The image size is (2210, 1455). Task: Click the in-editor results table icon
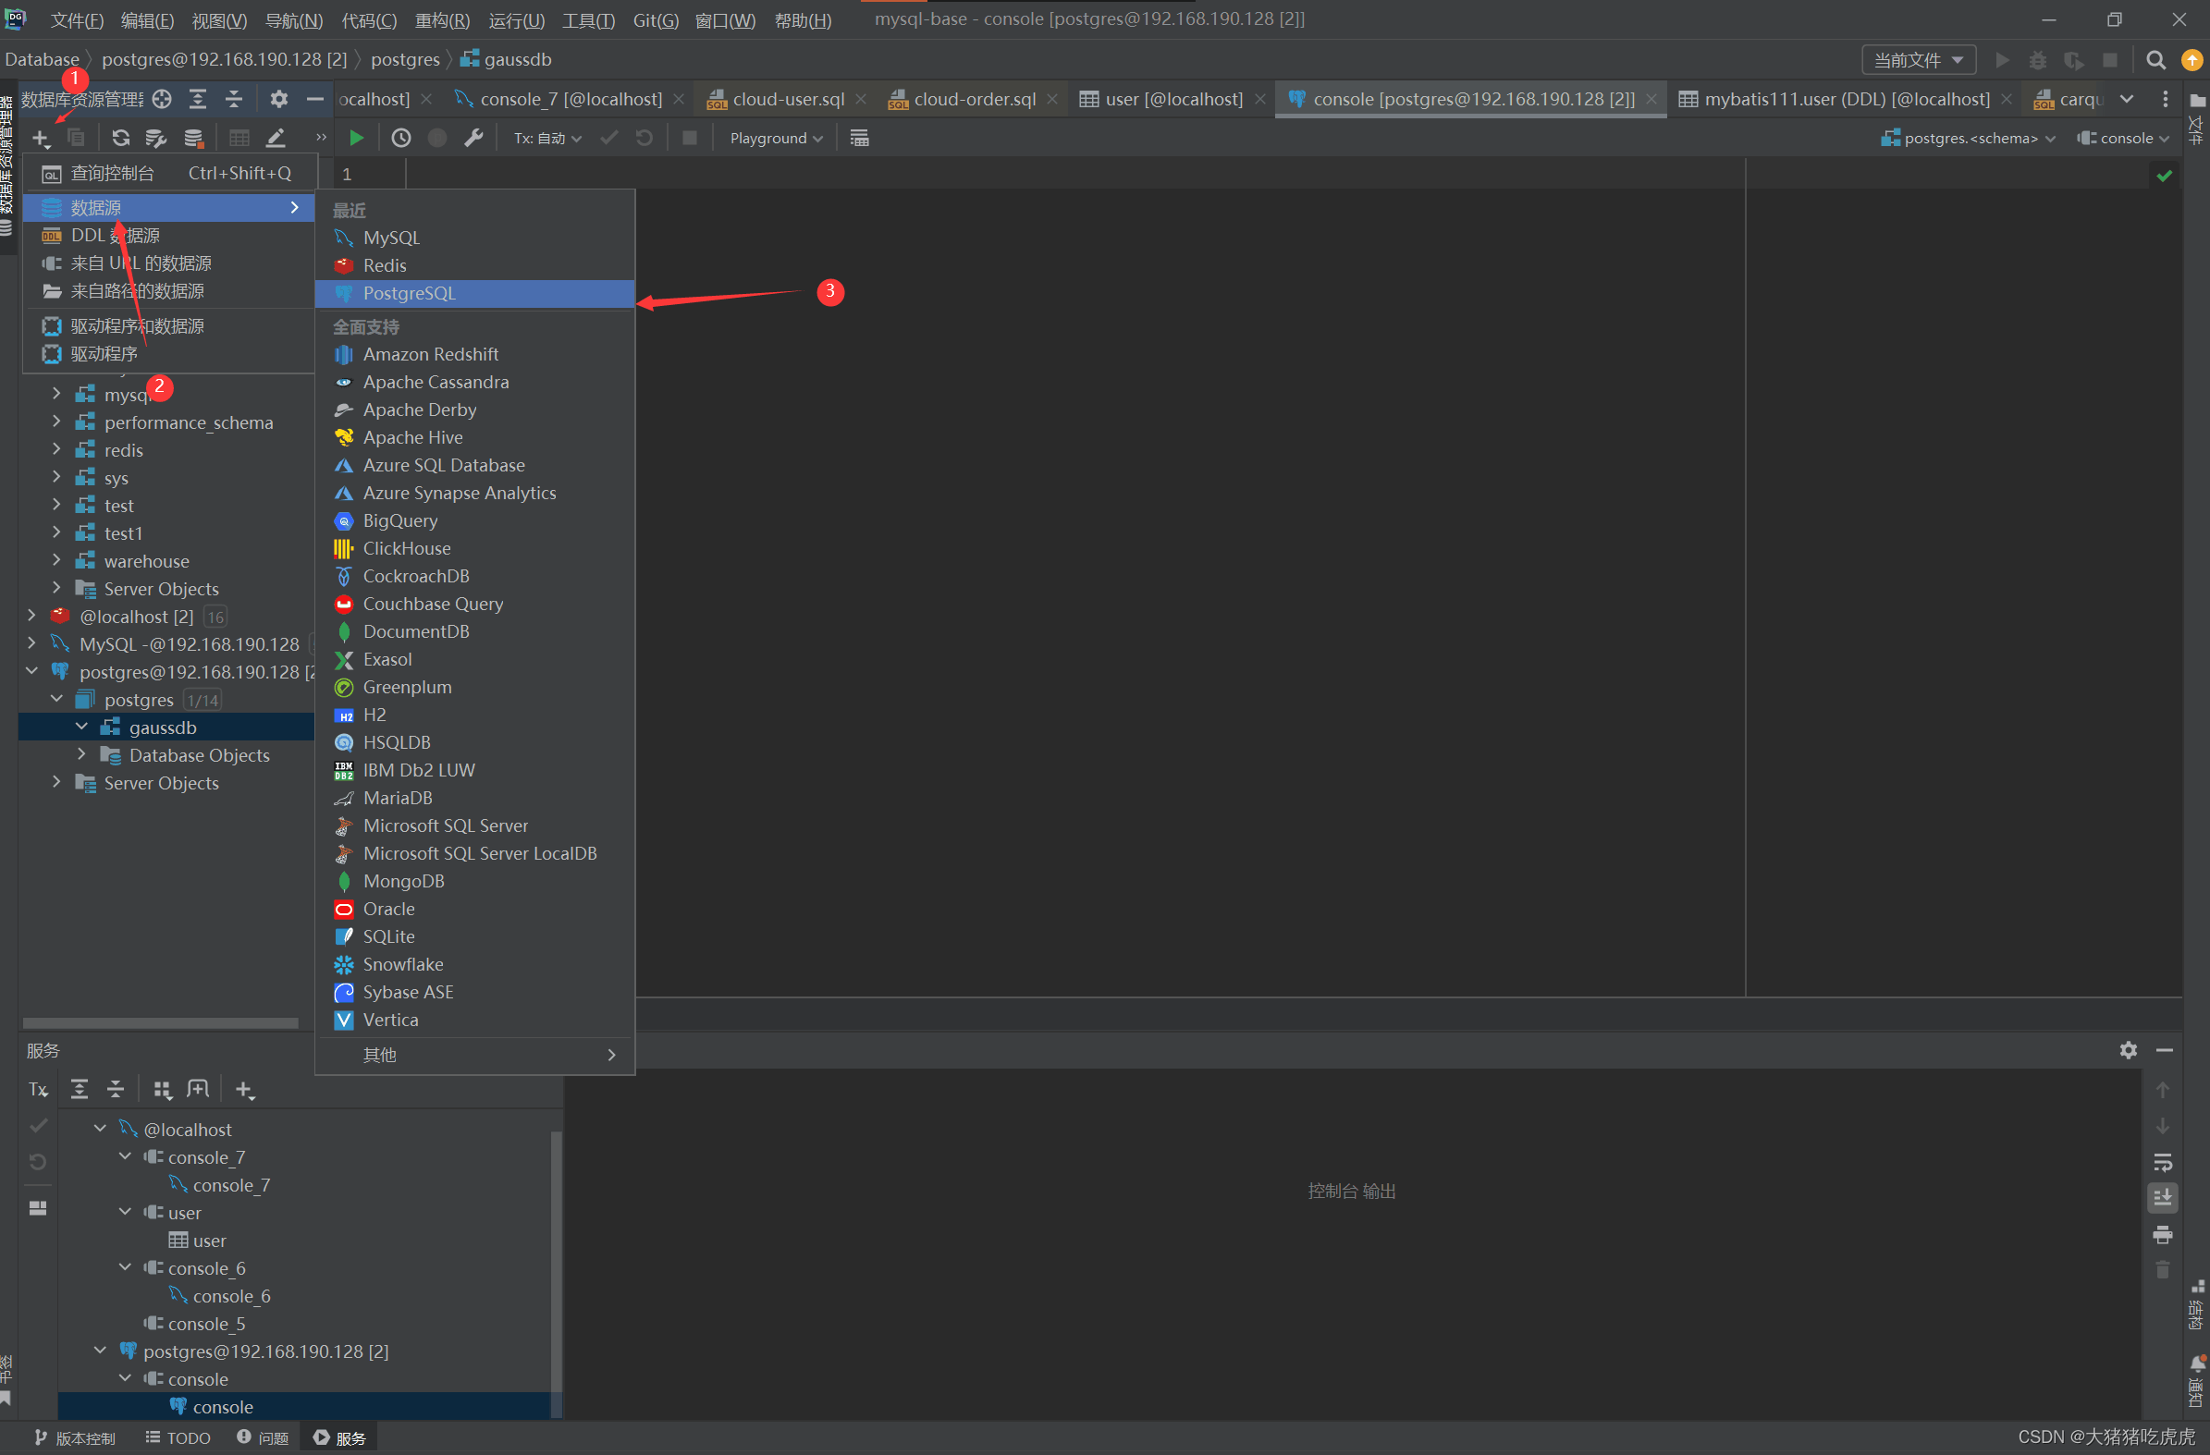pos(859,139)
